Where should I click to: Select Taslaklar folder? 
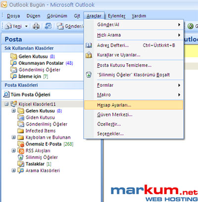coord(35,164)
